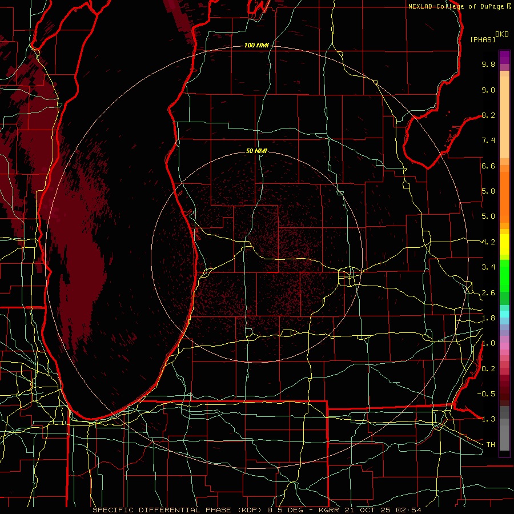Click the 0.2 legend value
Viewport: 514px width, 514px height.
[488, 369]
